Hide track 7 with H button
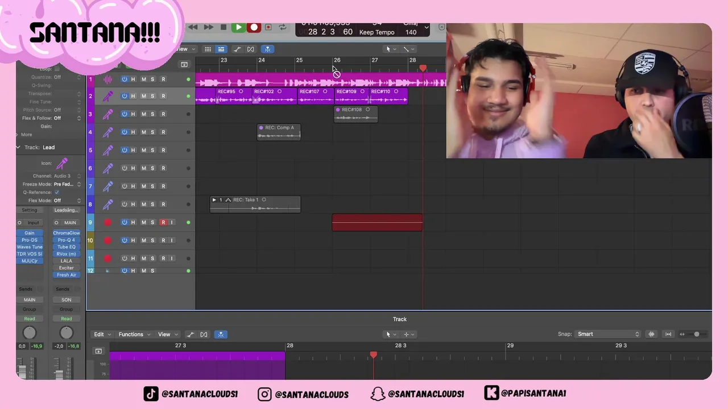This screenshot has height=409, width=728. (x=133, y=186)
